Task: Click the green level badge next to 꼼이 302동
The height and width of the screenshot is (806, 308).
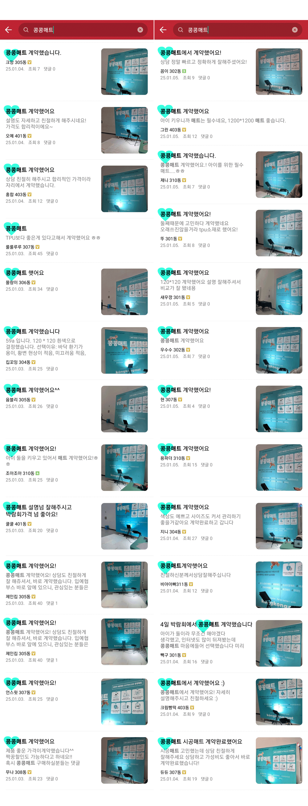Action: 184,71
